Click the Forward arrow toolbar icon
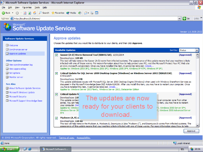 click(x=17, y=13)
